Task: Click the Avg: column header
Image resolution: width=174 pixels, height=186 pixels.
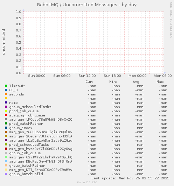Action: (137, 82)
